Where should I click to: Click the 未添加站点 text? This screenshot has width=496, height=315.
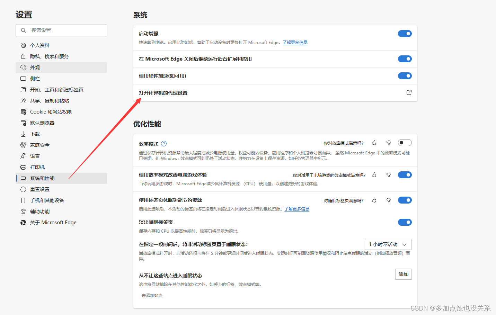pos(152,296)
